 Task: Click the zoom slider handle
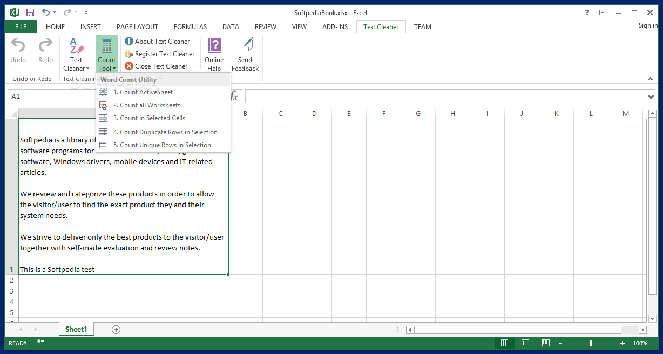click(x=591, y=343)
